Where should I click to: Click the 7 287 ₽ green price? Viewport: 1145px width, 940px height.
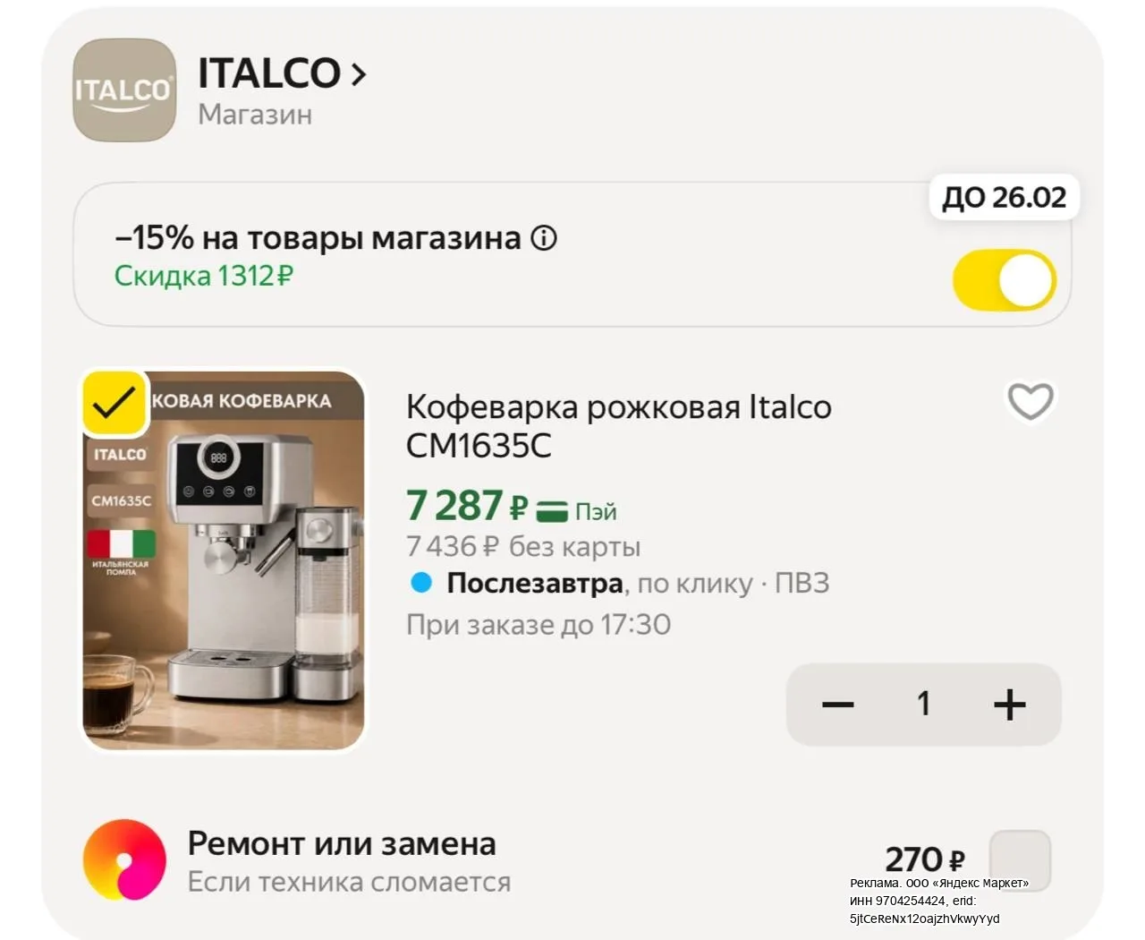tap(467, 506)
